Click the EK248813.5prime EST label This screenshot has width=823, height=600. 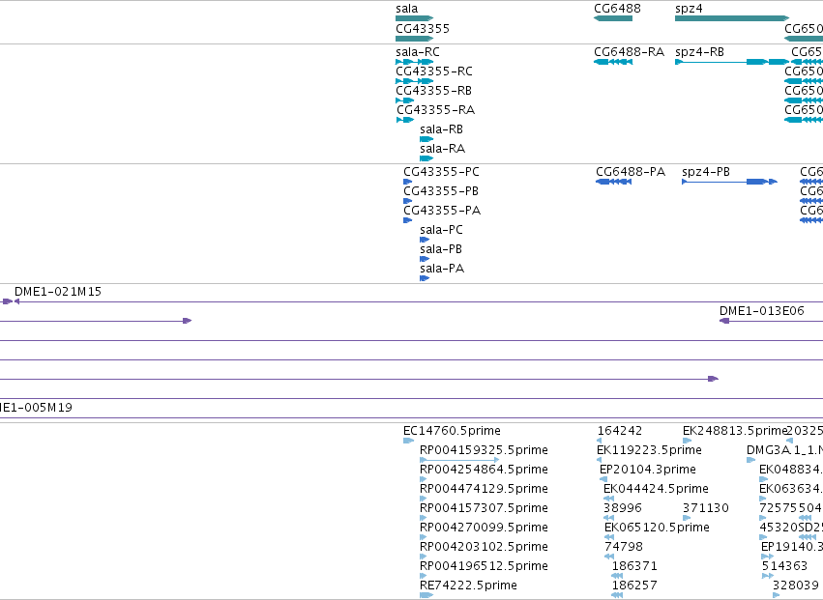(x=735, y=431)
